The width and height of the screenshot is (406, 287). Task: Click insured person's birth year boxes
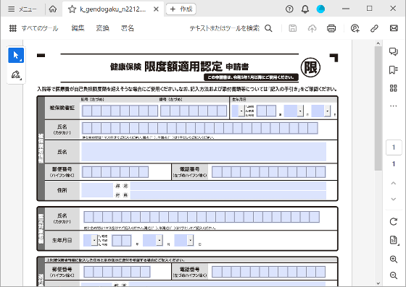(x=266, y=111)
